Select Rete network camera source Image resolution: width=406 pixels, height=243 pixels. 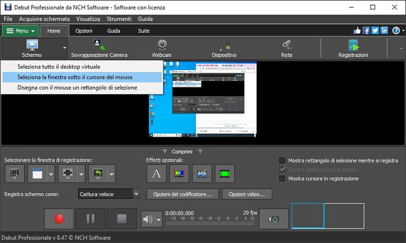pyautogui.click(x=287, y=49)
